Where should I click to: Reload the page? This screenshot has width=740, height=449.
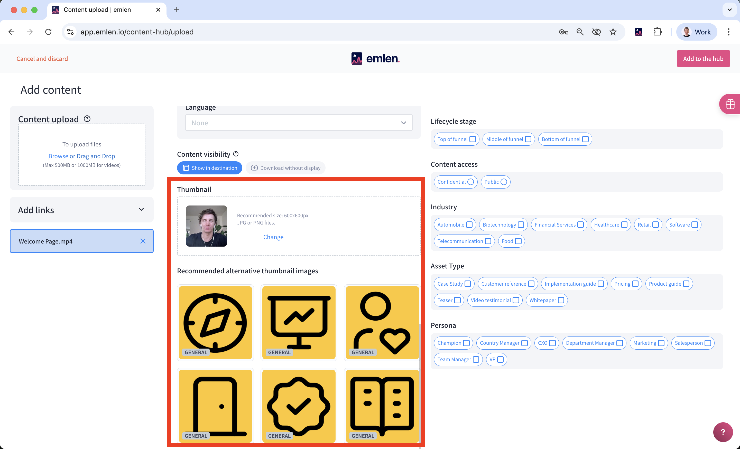click(x=48, y=32)
